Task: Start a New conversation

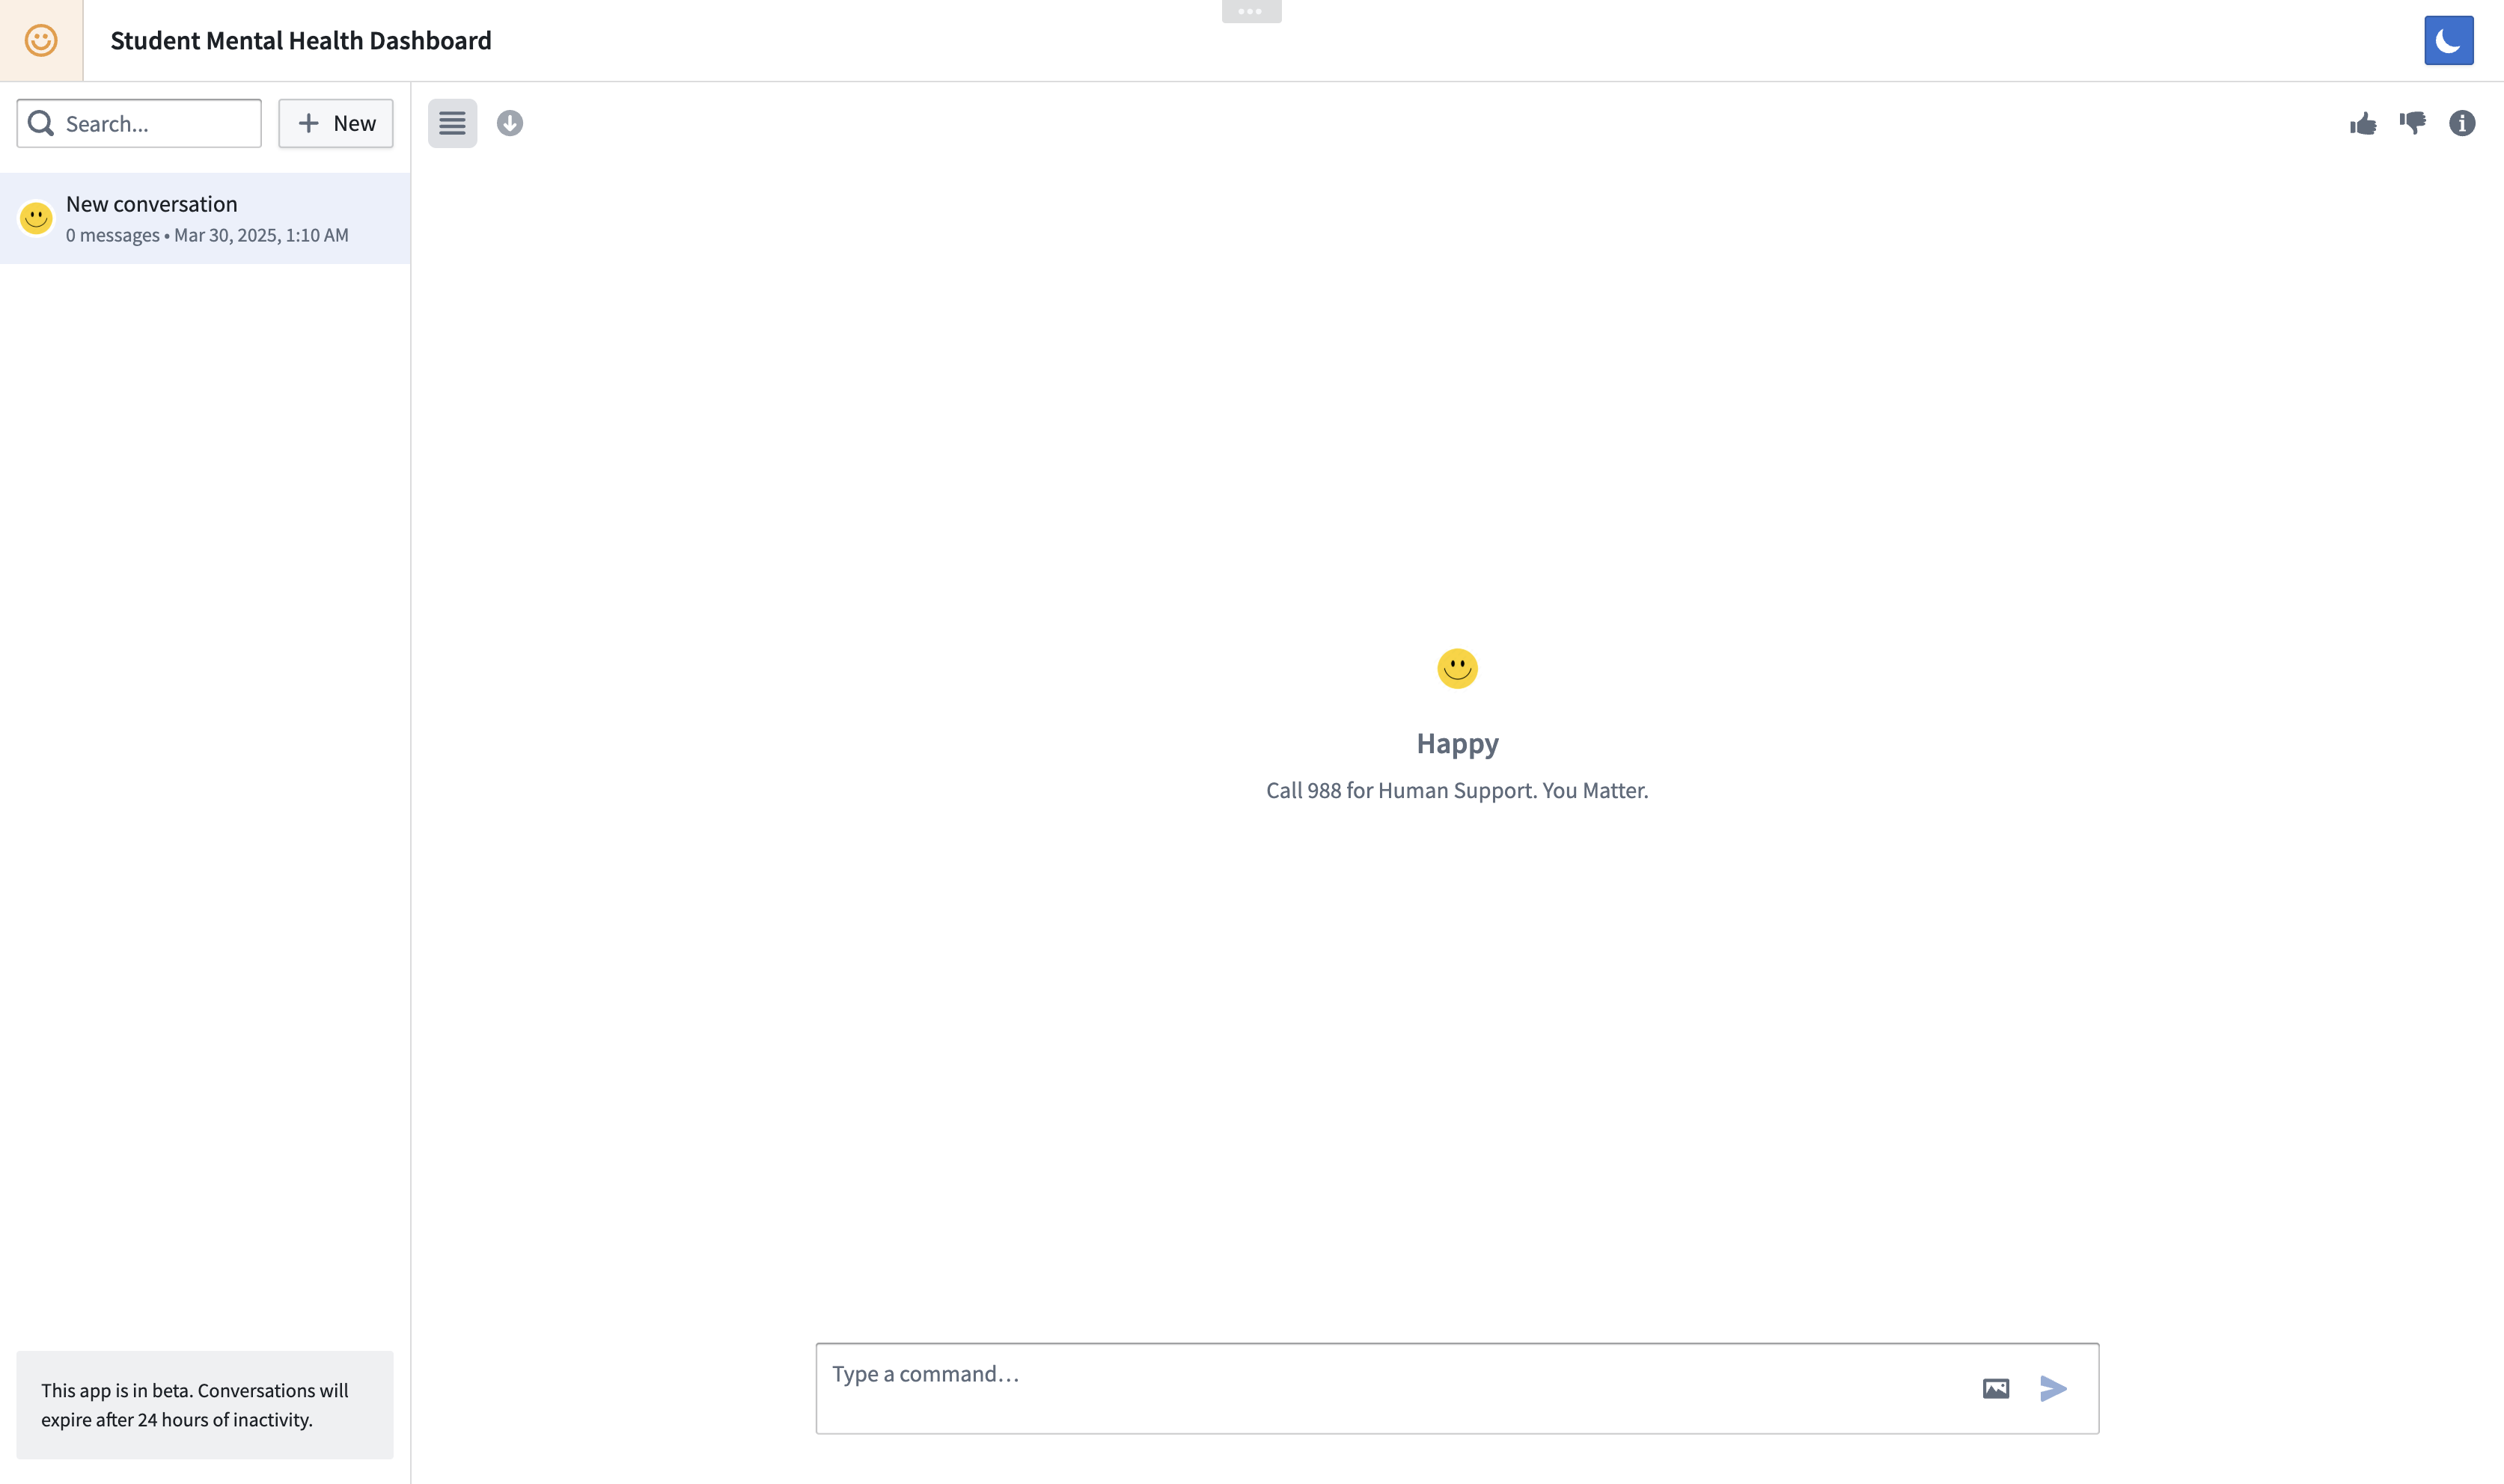Action: [x=335, y=123]
